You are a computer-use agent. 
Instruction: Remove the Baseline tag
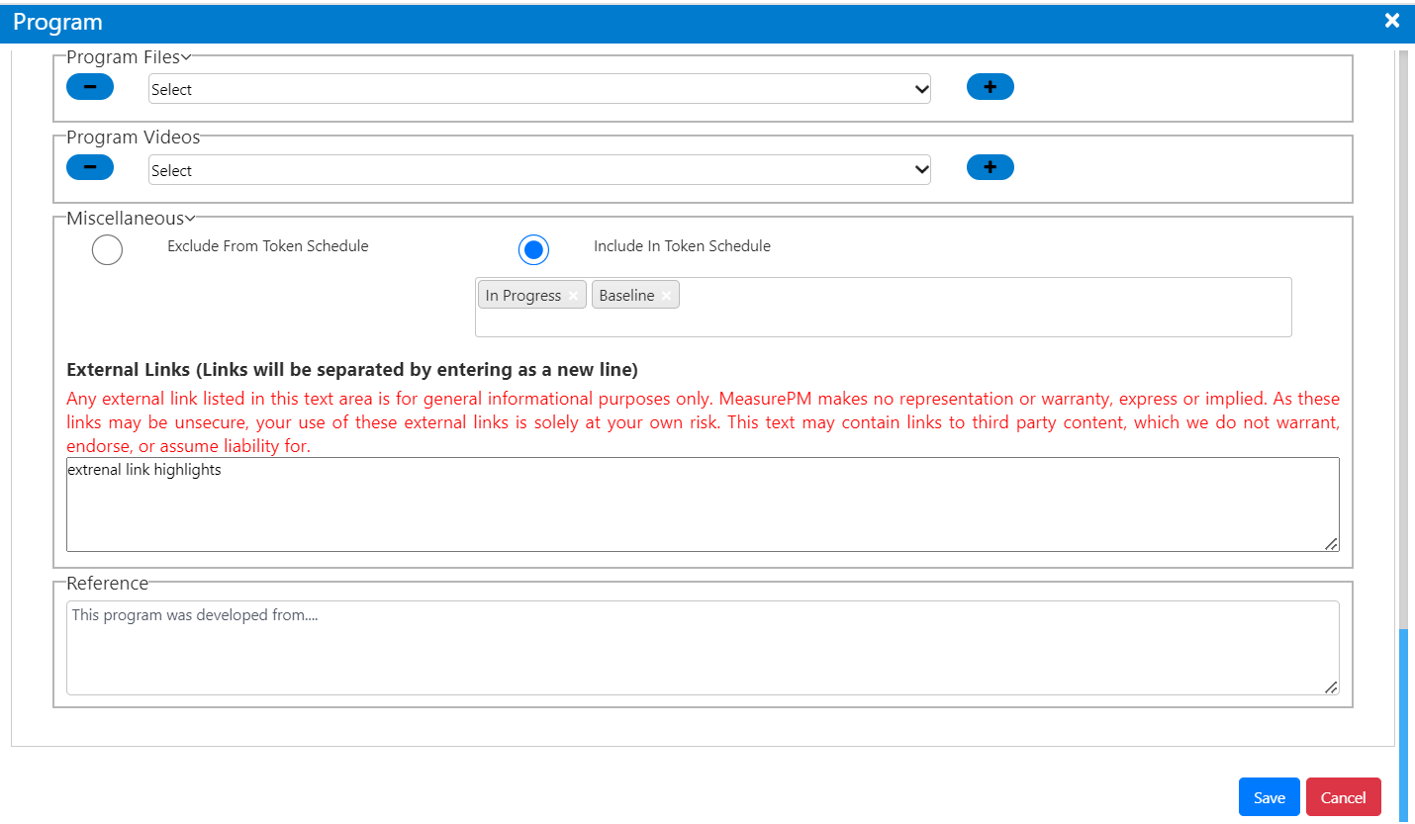[667, 296]
